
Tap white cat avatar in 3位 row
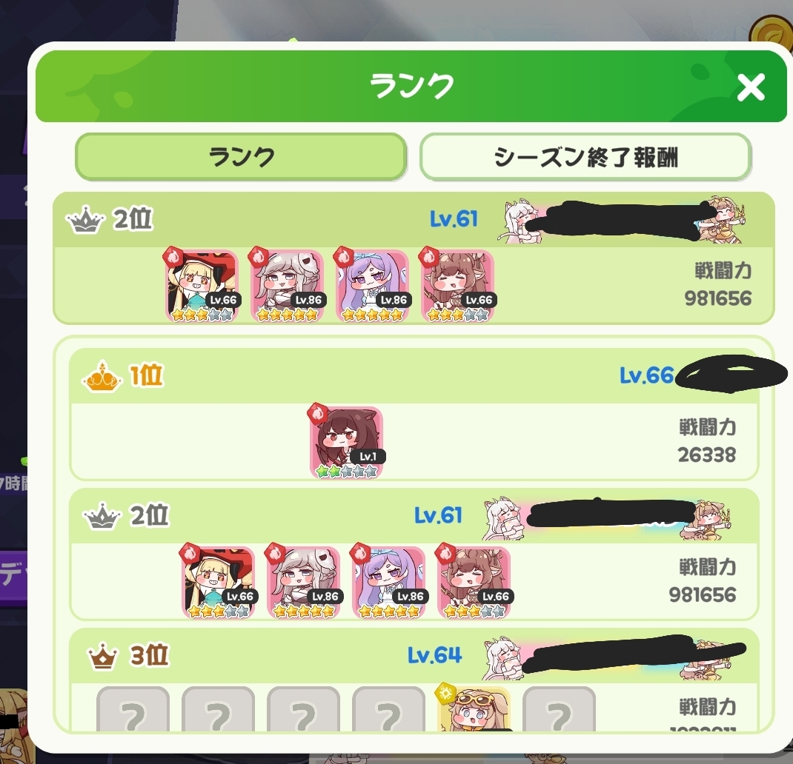point(502,658)
